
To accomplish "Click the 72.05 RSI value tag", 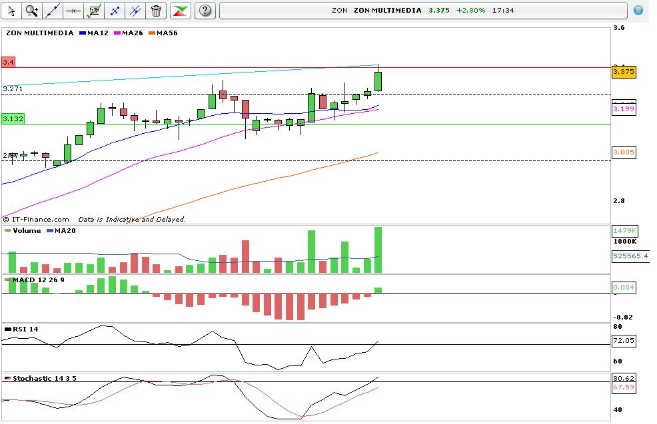I will coord(624,341).
